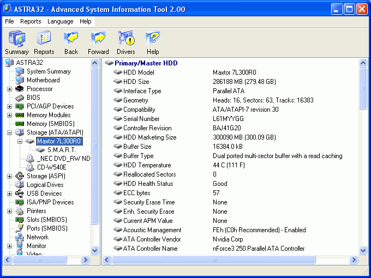This screenshot has height=278, width=371.
Task: Click the Serial Number value L61MYYGG
Action: click(228, 119)
